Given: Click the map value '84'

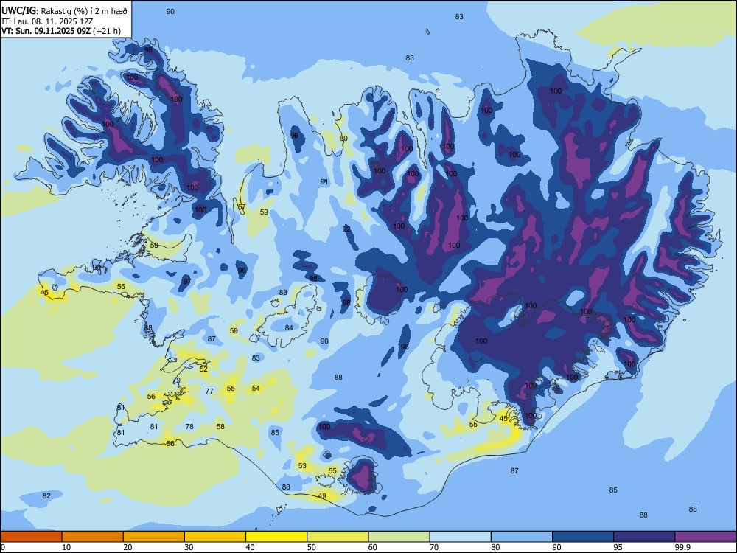Looking at the screenshot, I should [x=289, y=328].
